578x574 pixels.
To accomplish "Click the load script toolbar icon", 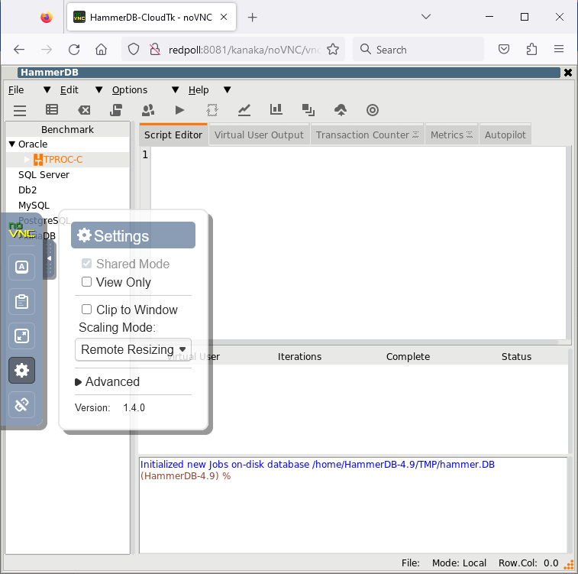I will (116, 110).
